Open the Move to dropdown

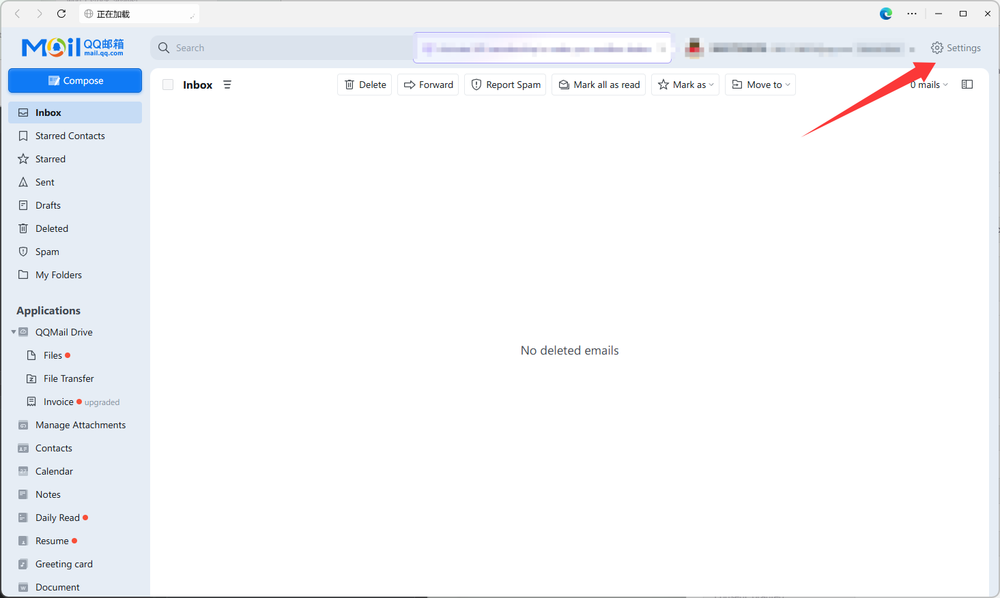click(760, 85)
